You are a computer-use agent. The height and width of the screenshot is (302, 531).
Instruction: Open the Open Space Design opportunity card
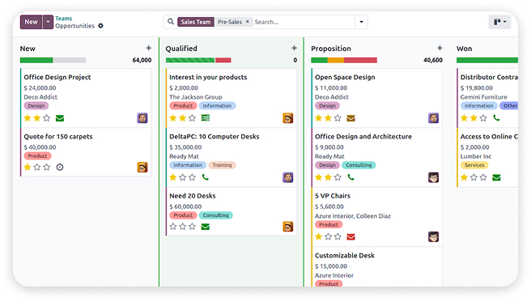pos(376,98)
